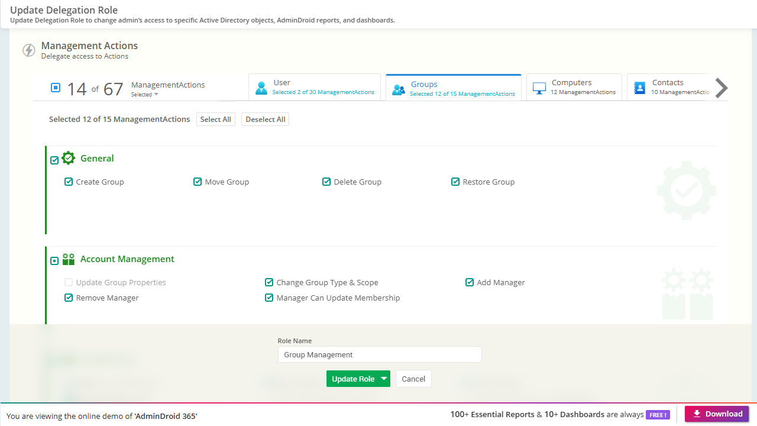Click the User tab person icon
757x426 pixels.
tap(261, 88)
